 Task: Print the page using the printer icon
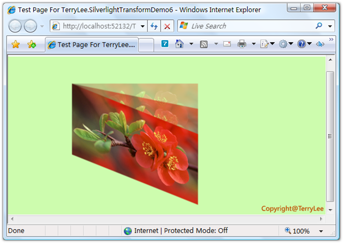coord(242,44)
